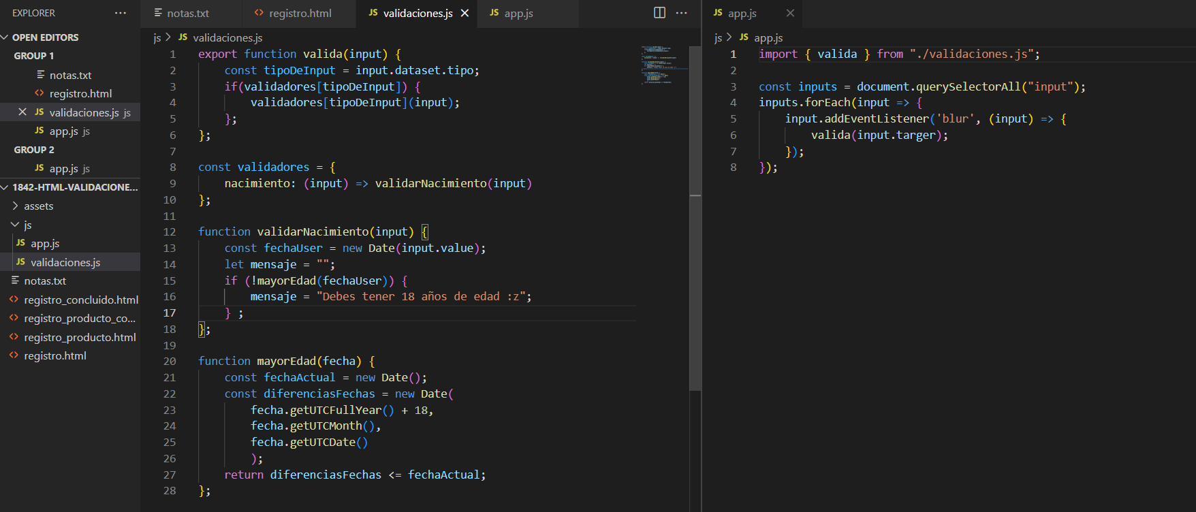The width and height of the screenshot is (1196, 512).
Task: Collapse the 1842-HTML-VALIDACIONE project folder section
Action: (70, 187)
